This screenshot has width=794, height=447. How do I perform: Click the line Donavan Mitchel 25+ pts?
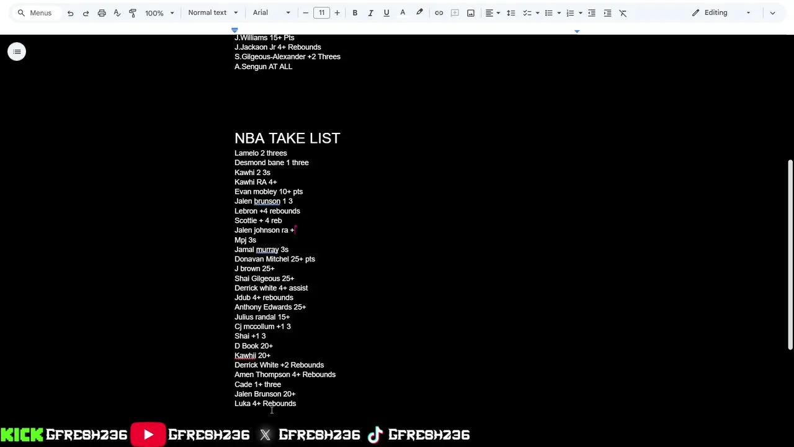pyautogui.click(x=275, y=259)
